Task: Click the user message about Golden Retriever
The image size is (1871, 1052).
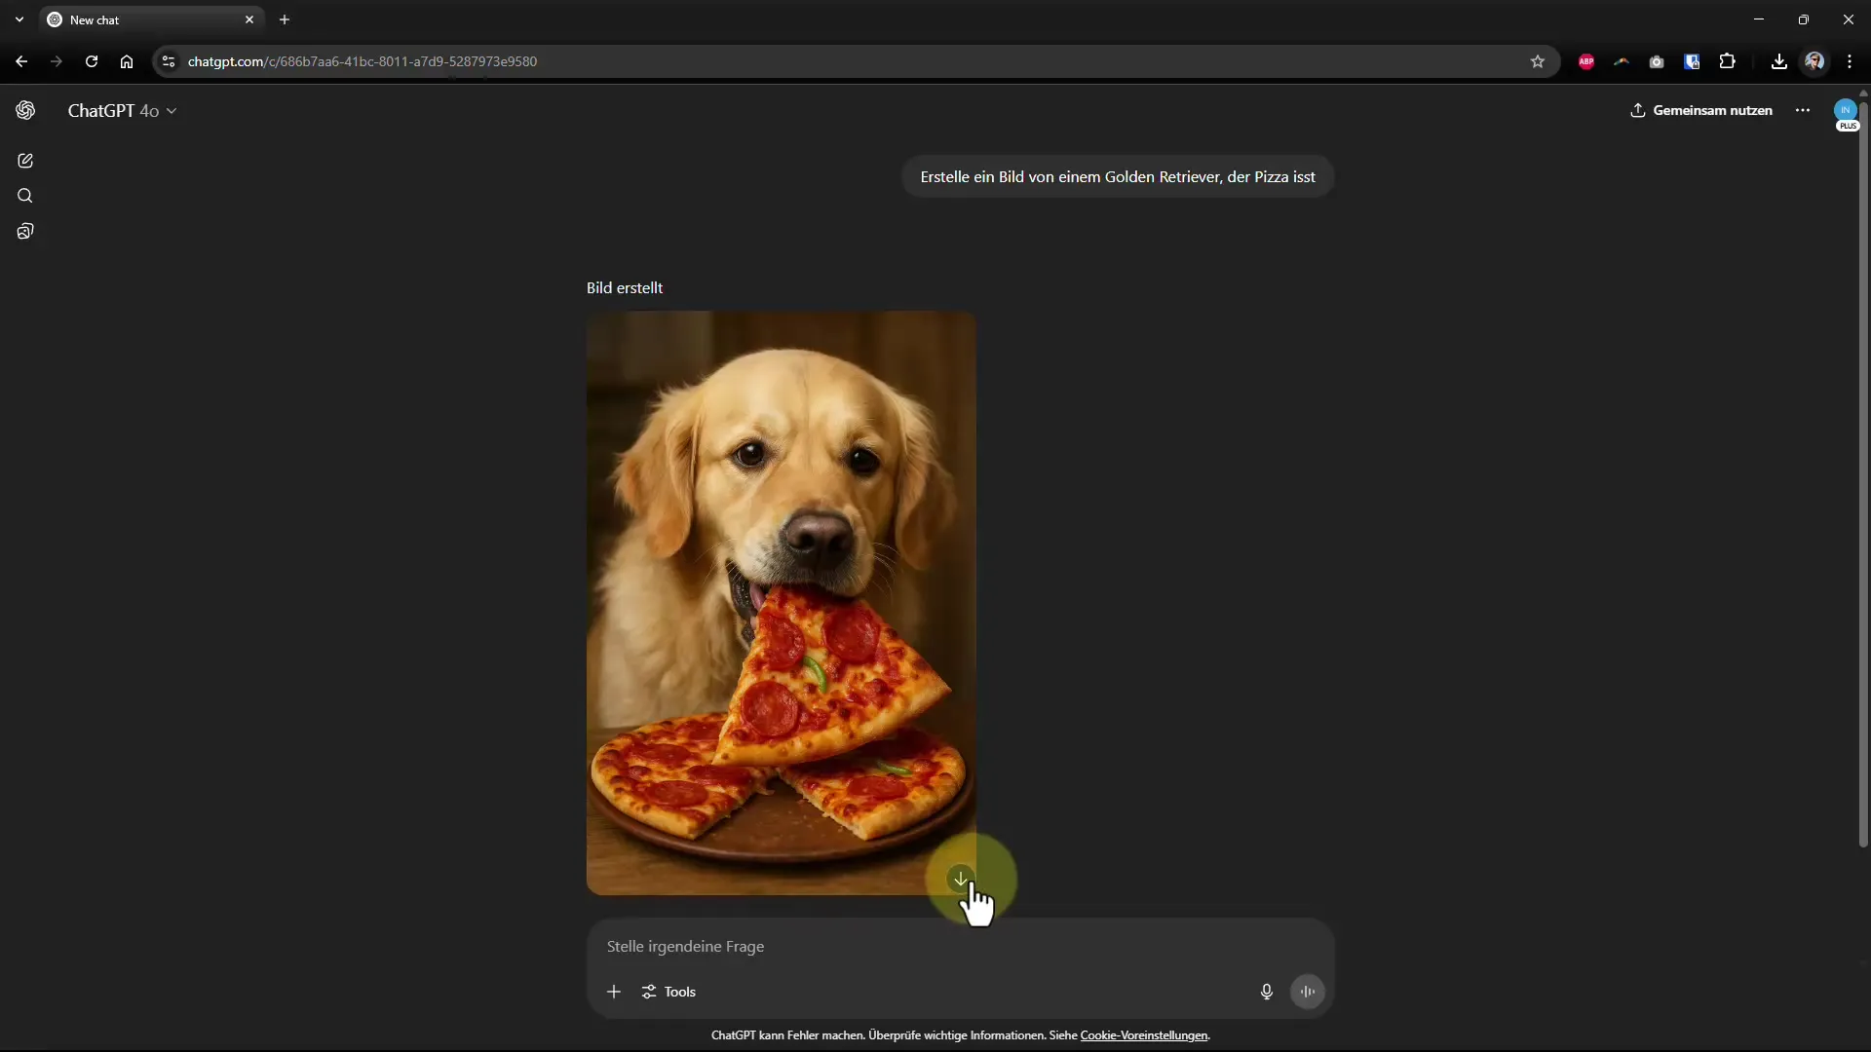Action: (x=1118, y=176)
